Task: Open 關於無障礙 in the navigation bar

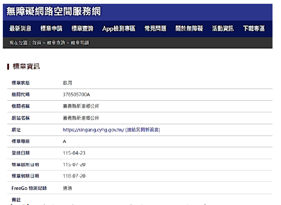Action: point(189,28)
